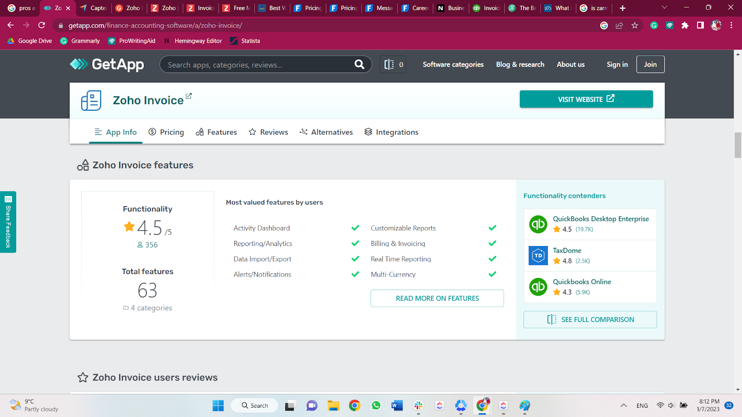The height and width of the screenshot is (417, 742).
Task: Click the QuickBooks Desktop Enterprise logo
Action: pos(538,224)
